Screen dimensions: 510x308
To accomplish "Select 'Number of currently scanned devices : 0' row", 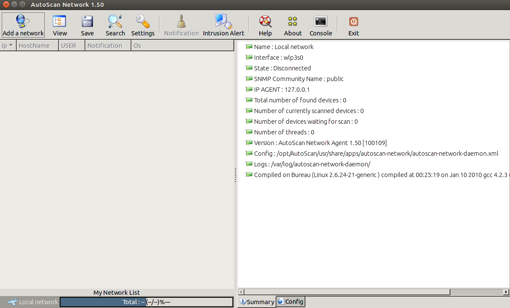I will pos(309,110).
